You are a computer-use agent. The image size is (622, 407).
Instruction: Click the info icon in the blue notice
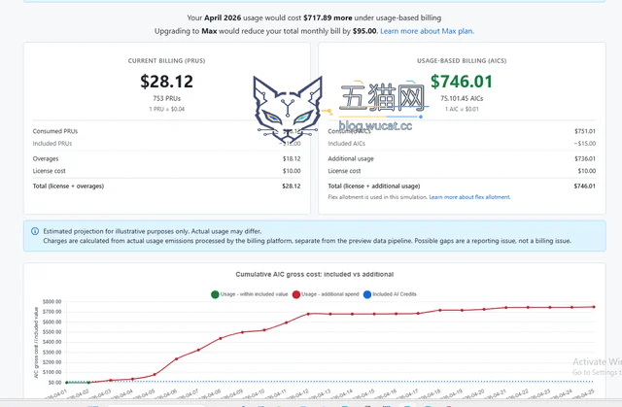point(35,231)
